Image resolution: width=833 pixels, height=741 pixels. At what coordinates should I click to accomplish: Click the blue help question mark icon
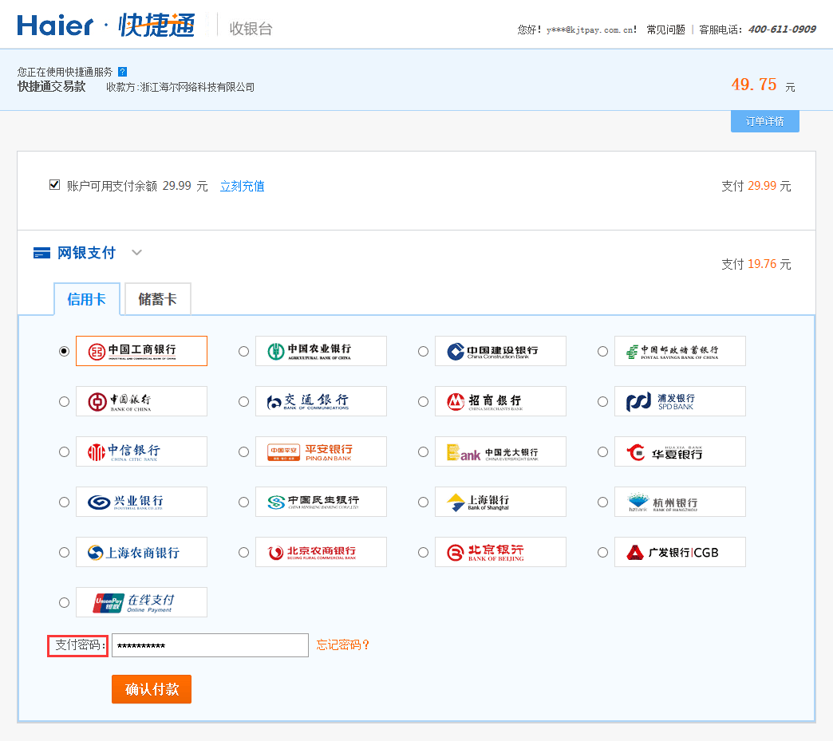click(x=122, y=72)
